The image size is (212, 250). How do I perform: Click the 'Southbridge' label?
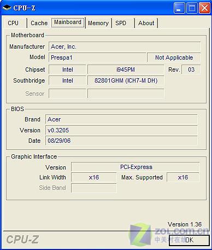click(x=29, y=80)
